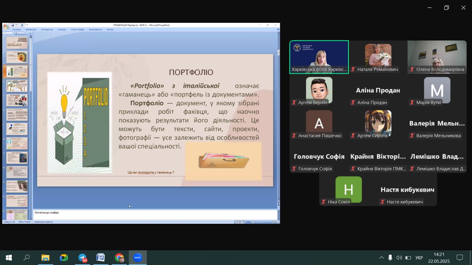Open taskbar search magnifier
The height and width of the screenshot is (265, 472).
point(27,258)
